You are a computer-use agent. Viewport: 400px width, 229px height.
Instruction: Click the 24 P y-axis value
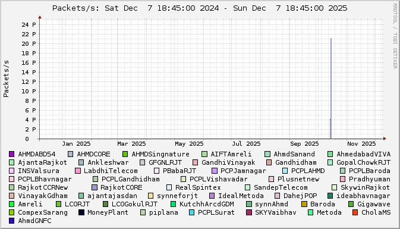click(29, 25)
